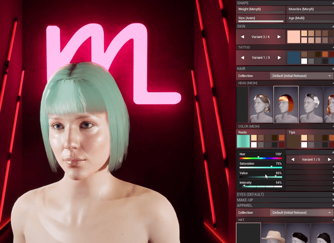Click the "Variant 3 / 4" skin label
Viewport: 334px width, 243px height.
tap(261, 37)
